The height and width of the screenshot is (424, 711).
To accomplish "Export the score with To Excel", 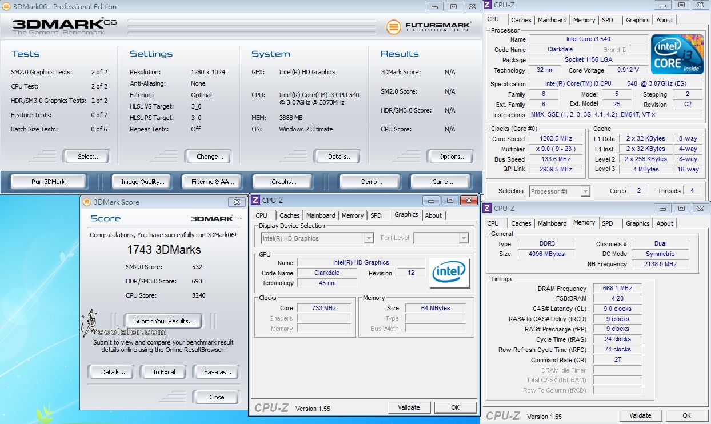I will tap(164, 372).
